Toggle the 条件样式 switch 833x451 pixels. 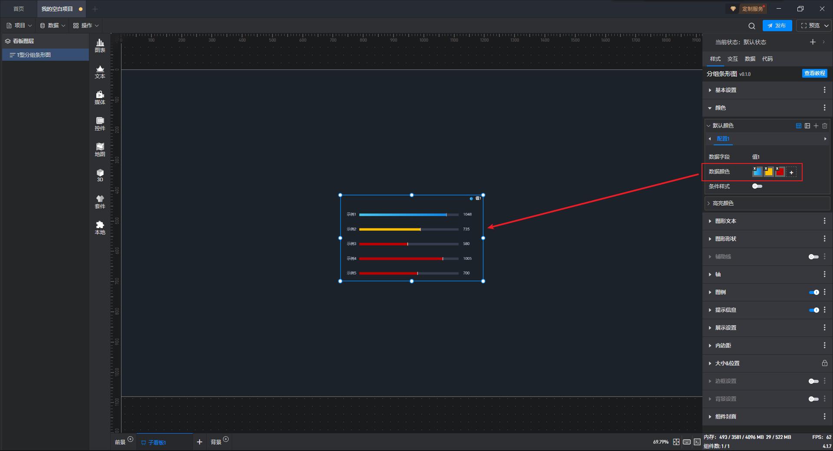tap(757, 186)
